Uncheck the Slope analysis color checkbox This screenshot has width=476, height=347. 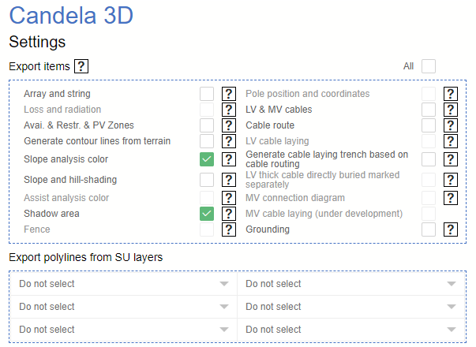click(207, 159)
